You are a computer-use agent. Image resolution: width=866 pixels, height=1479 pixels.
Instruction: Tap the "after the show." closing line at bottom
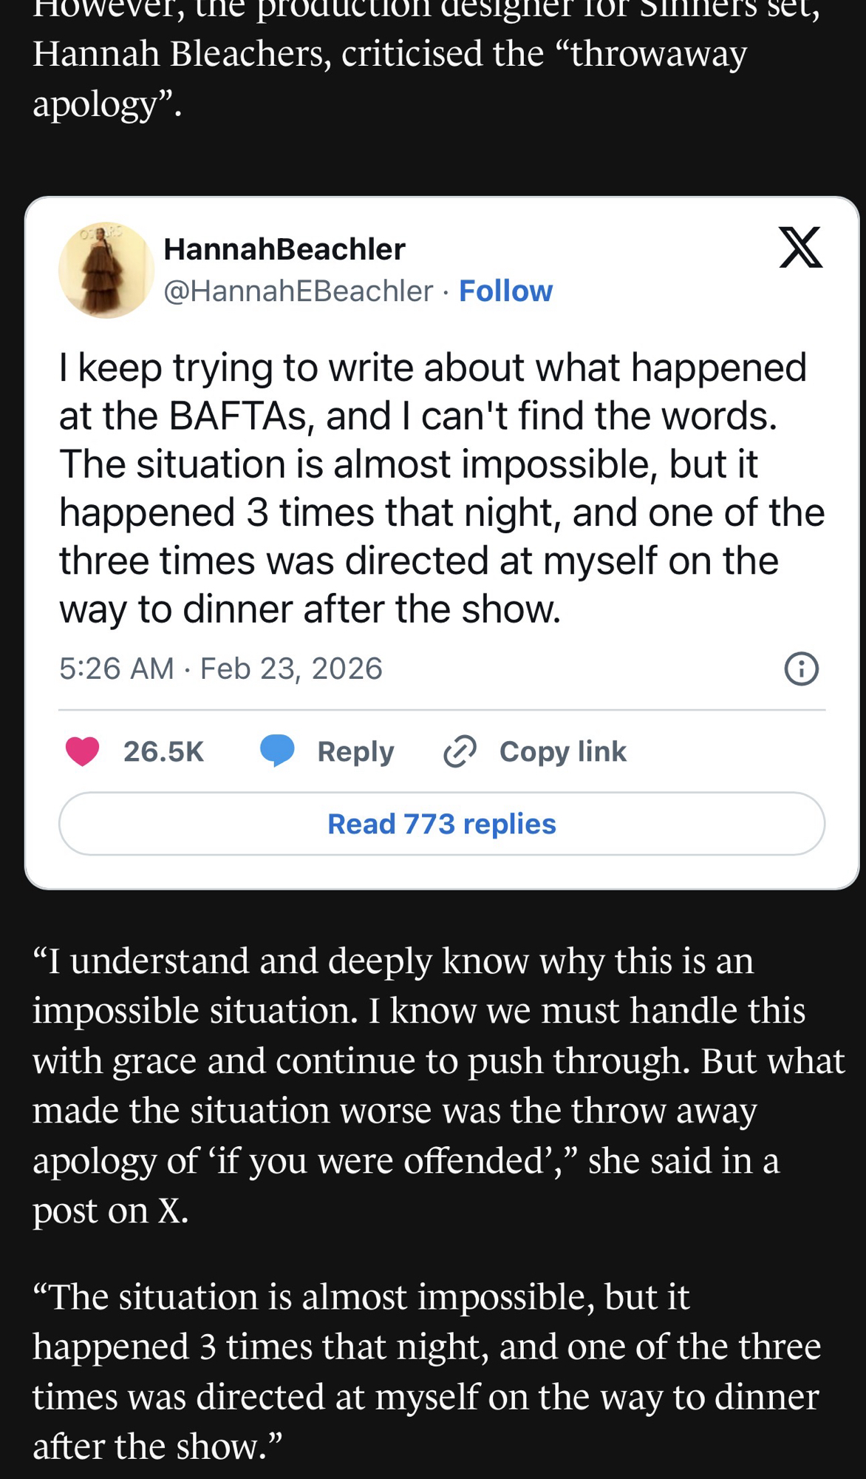tap(157, 1447)
